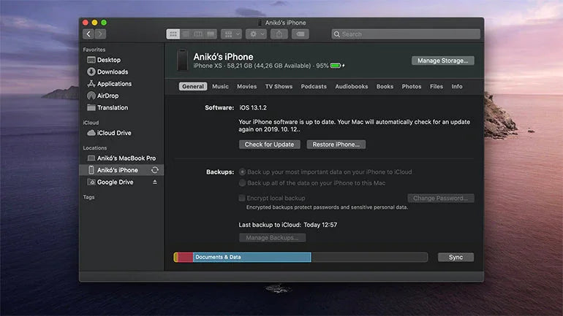Click the Anikó's iPhone window title
Viewport: 563px width, 316px height.
point(285,23)
